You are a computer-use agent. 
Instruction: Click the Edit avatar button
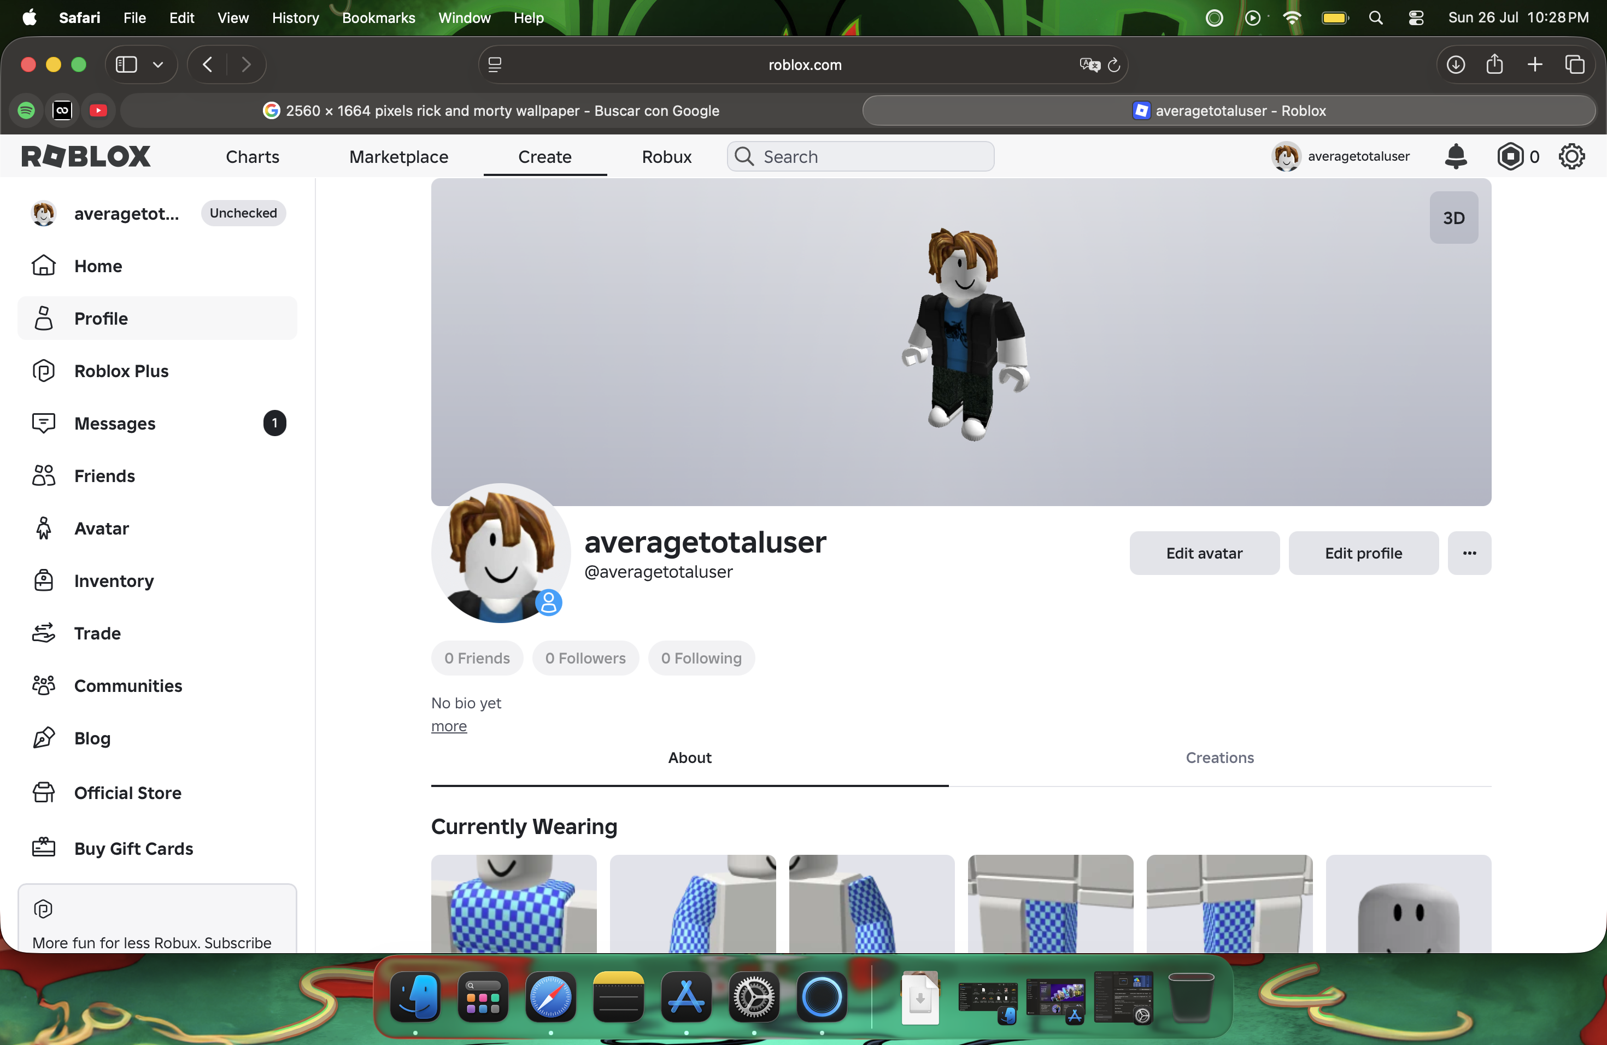[x=1204, y=553]
